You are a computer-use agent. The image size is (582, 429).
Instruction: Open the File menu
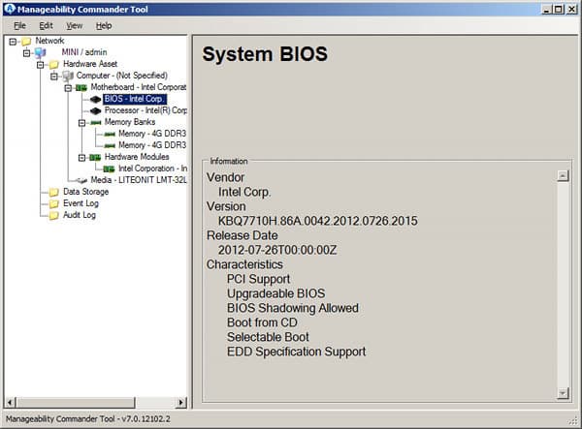click(19, 25)
